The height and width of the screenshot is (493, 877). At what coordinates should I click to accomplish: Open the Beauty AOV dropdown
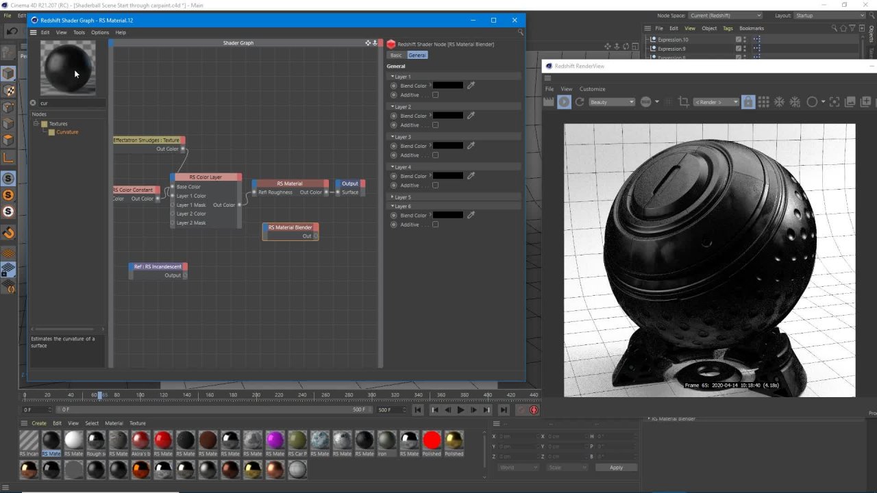[x=612, y=102]
